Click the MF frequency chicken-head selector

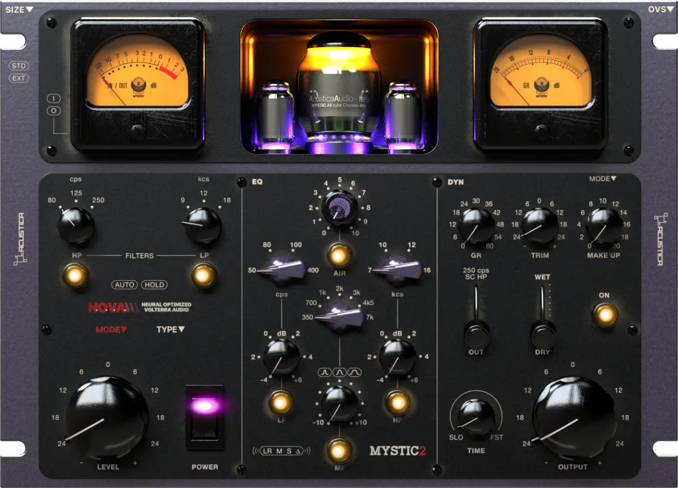pos(339,316)
